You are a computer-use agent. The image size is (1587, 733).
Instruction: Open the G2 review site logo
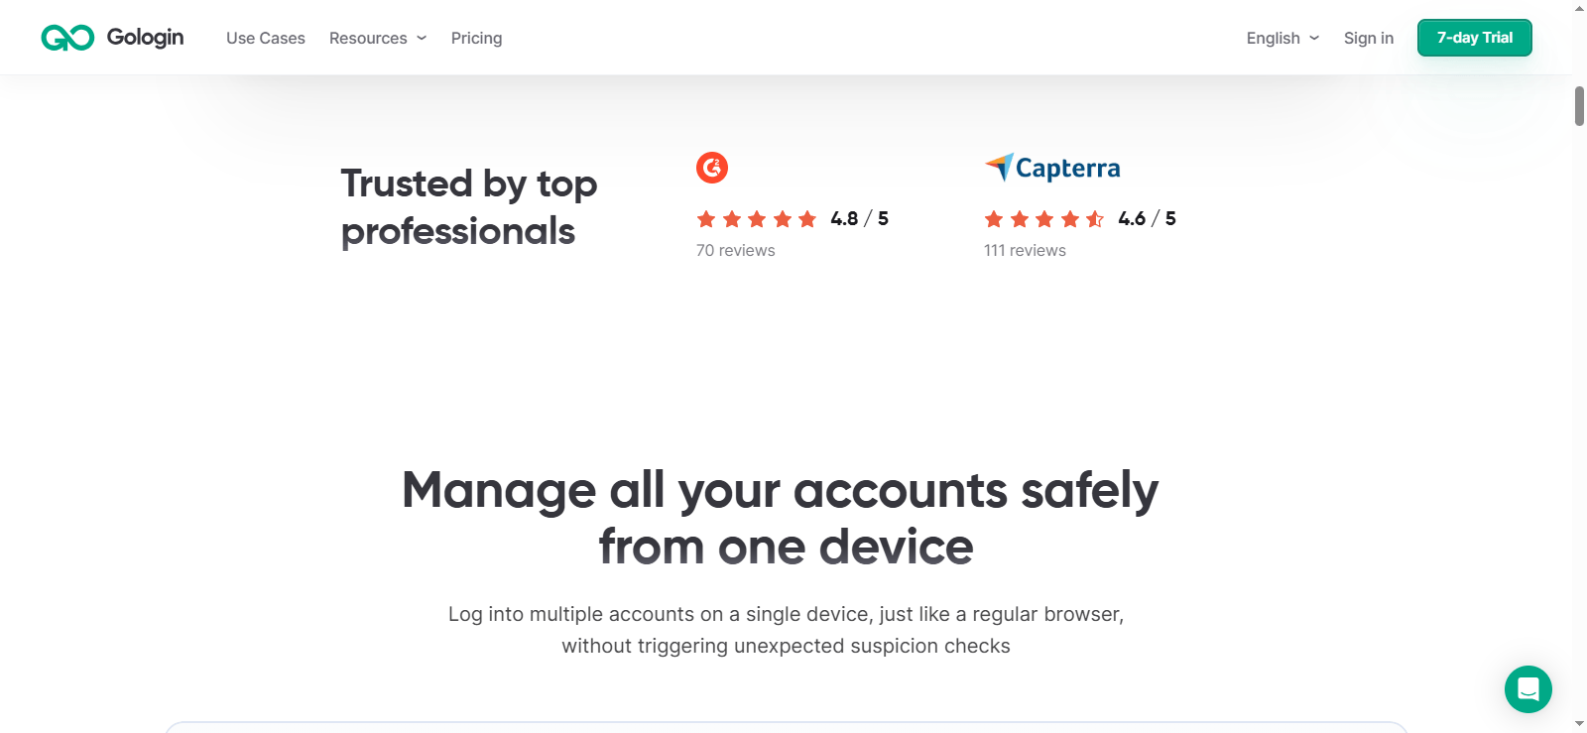(x=712, y=168)
